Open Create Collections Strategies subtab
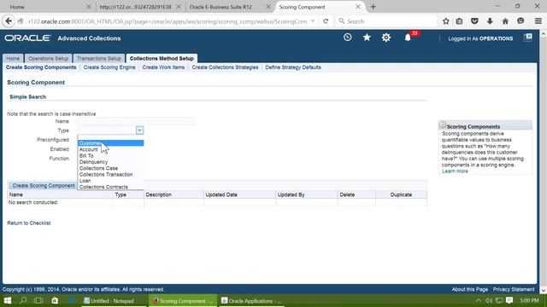 click(225, 67)
